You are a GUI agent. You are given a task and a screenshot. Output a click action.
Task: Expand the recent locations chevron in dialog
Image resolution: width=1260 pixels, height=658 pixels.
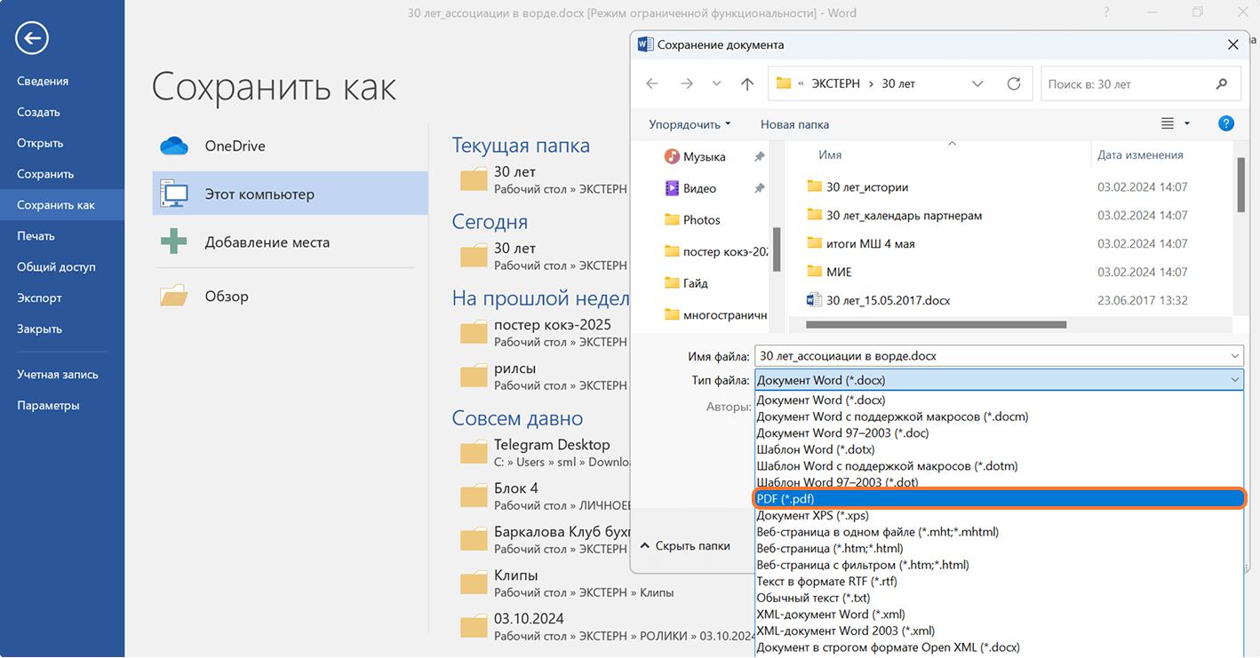click(716, 84)
